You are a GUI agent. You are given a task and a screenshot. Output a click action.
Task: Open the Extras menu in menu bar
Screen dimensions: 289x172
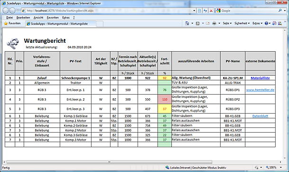coord(66,18)
